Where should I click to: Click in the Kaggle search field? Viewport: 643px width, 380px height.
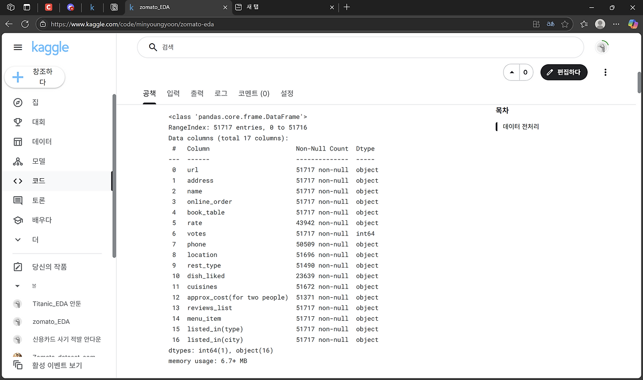pyautogui.click(x=360, y=47)
